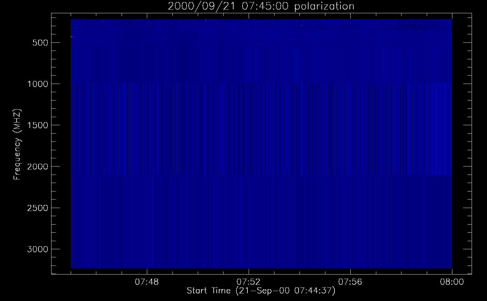Click the plot title '2000/09/21 07:45:00 polarization'
The height and width of the screenshot is (301, 487).
click(261, 6)
